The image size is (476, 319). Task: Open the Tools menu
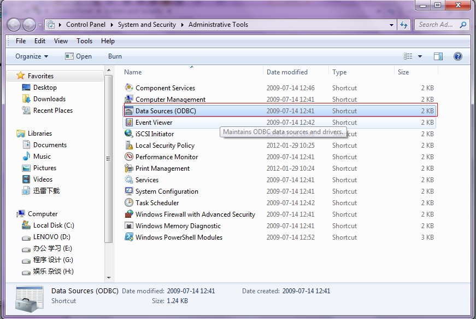point(84,41)
